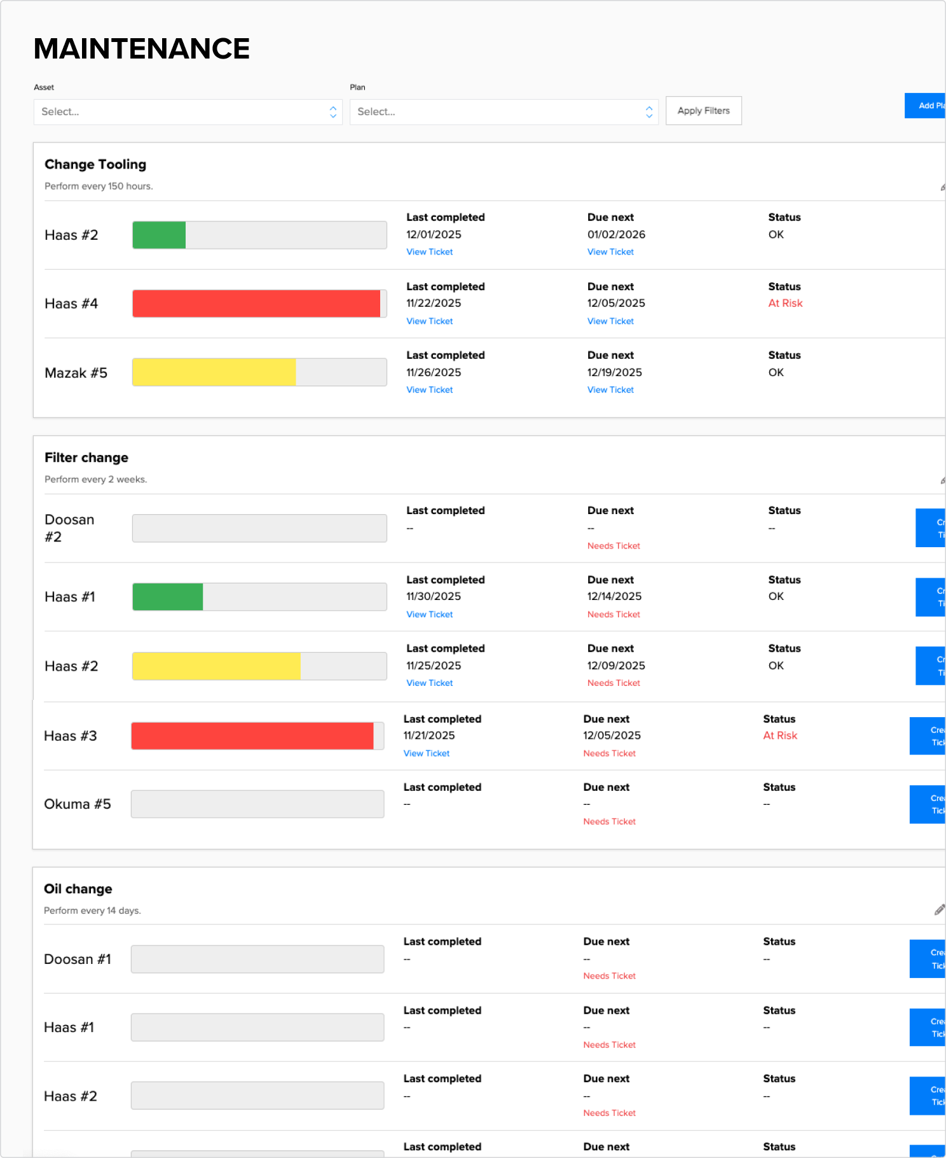Viewport: 946px width, 1158px height.
Task: Click the Add Plan button
Action: click(926, 106)
